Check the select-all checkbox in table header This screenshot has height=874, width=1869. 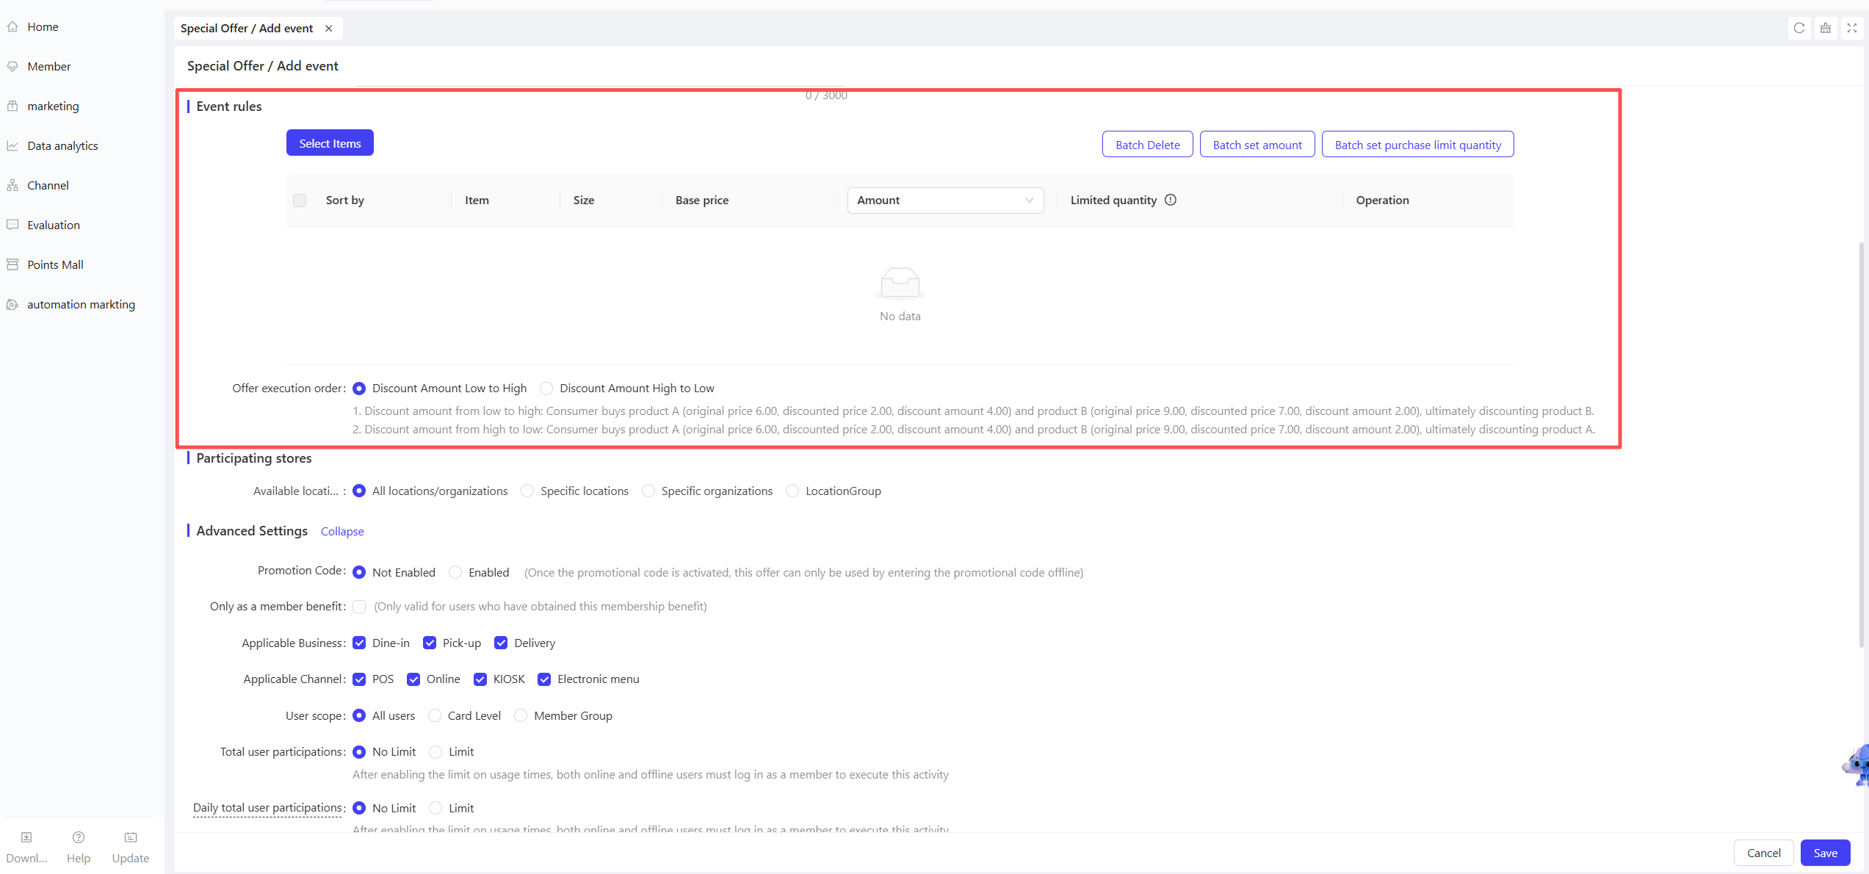(x=300, y=201)
